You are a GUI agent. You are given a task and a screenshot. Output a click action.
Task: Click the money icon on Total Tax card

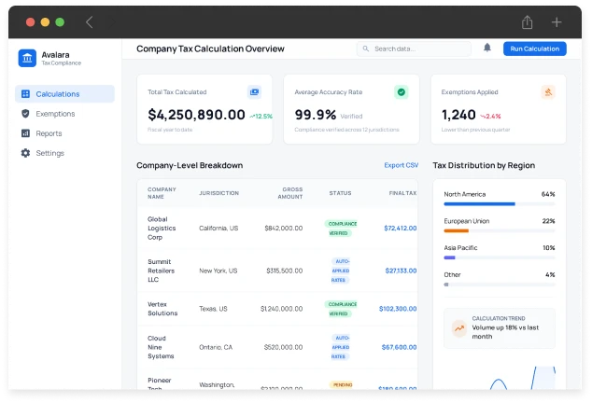pos(255,91)
